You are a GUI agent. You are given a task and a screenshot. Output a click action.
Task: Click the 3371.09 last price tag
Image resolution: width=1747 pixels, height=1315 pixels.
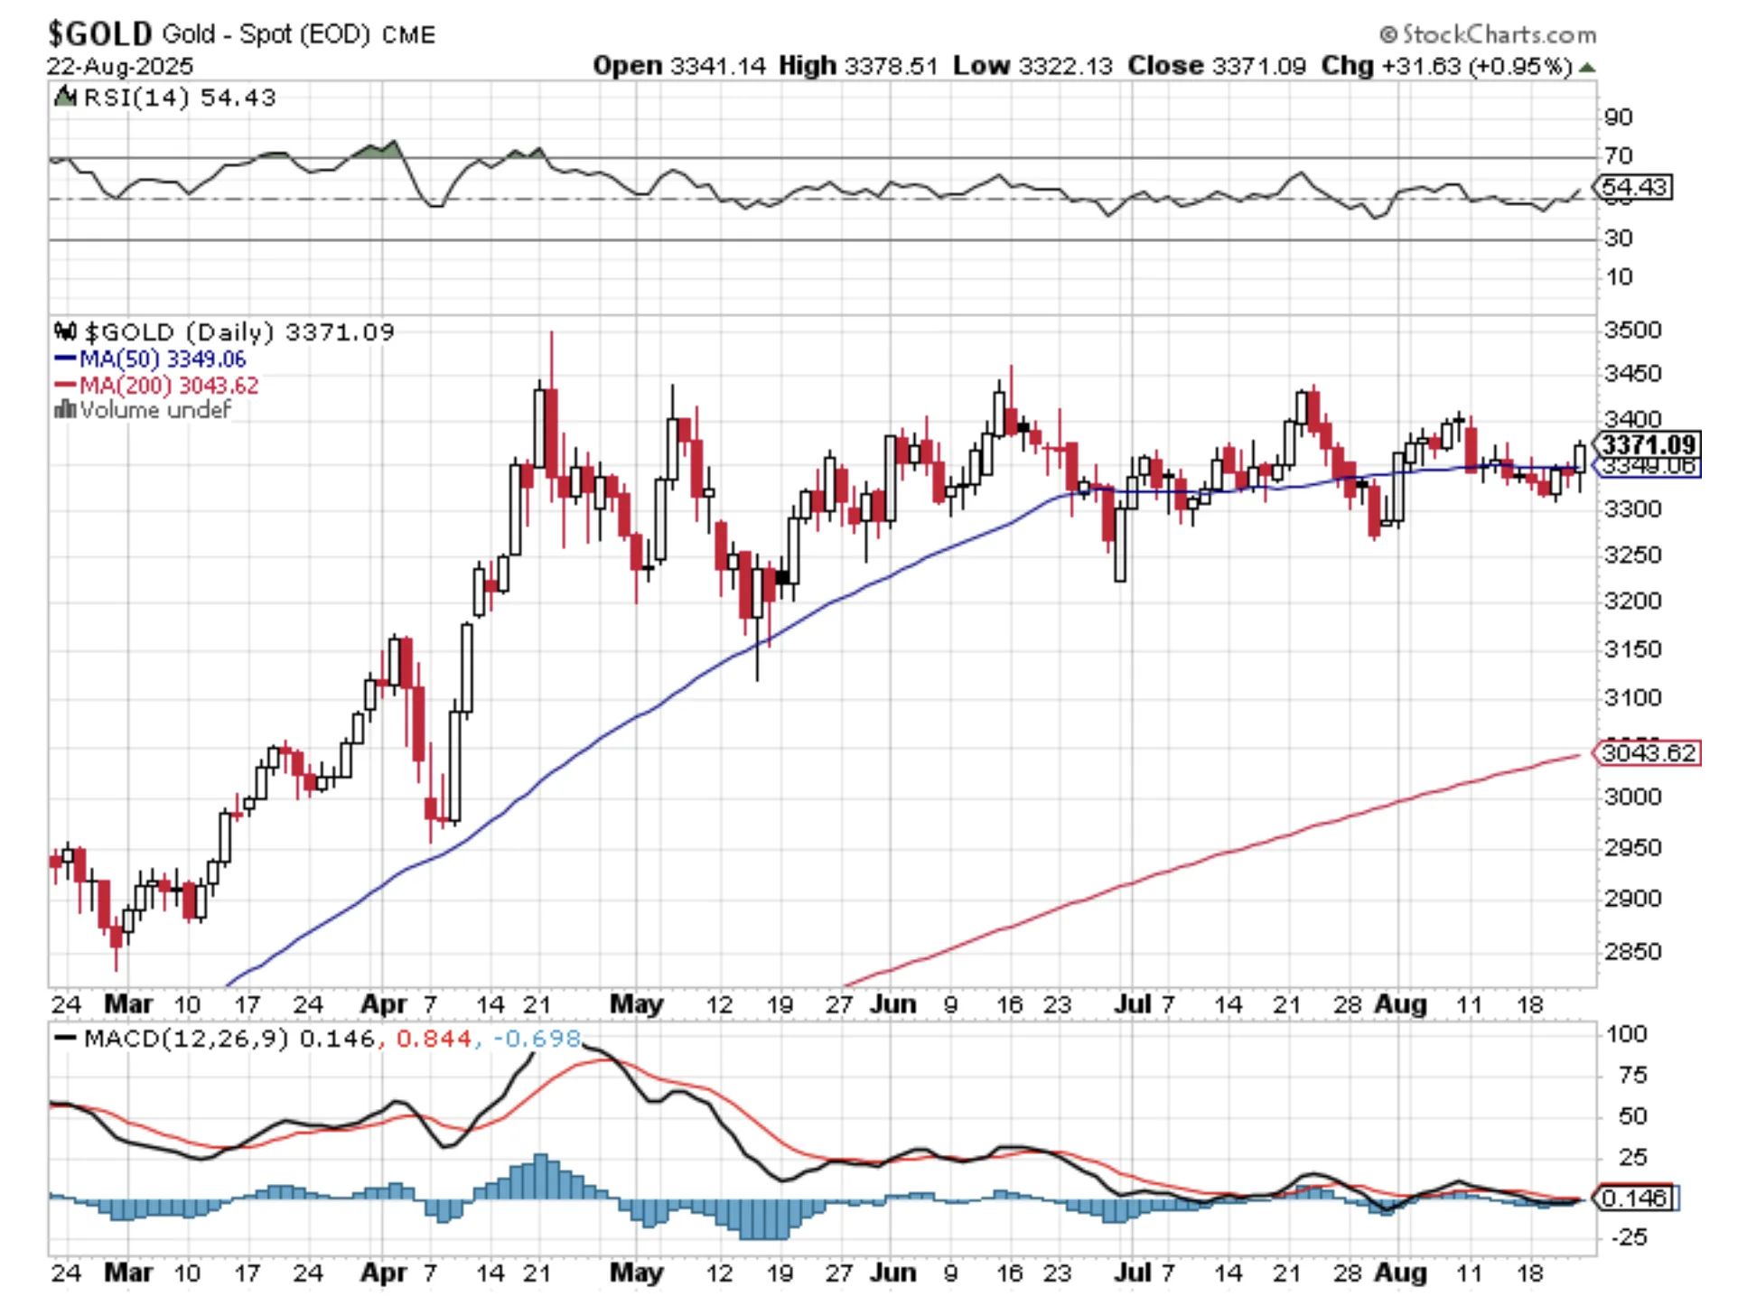click(1649, 444)
